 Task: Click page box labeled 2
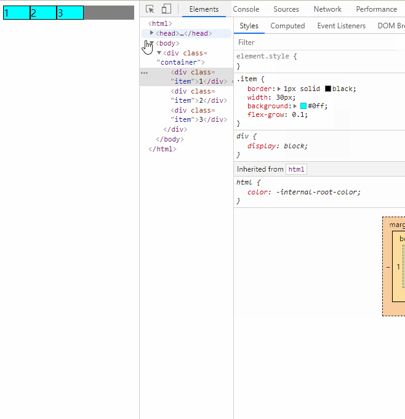43,12
